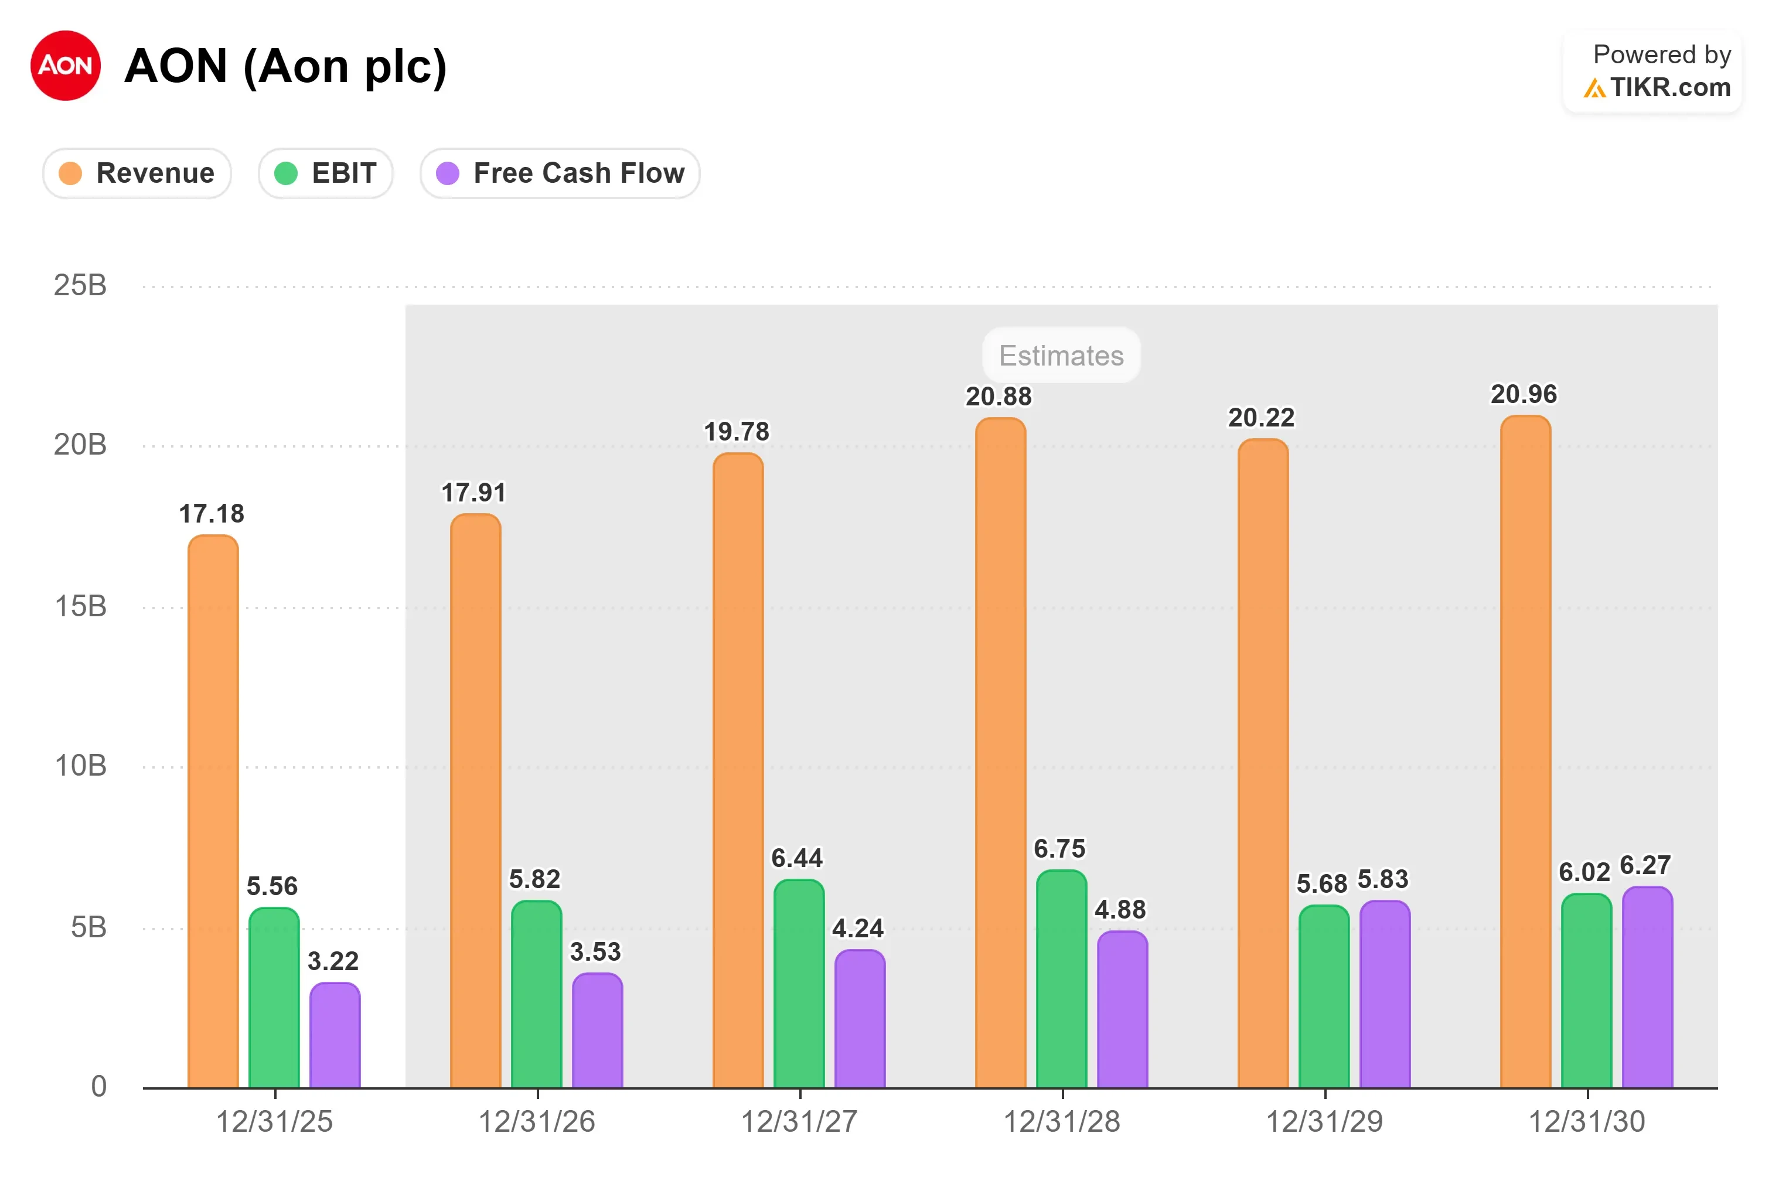Select the 5.83 free cash flow bar
The image size is (1772, 1181).
tap(1385, 994)
